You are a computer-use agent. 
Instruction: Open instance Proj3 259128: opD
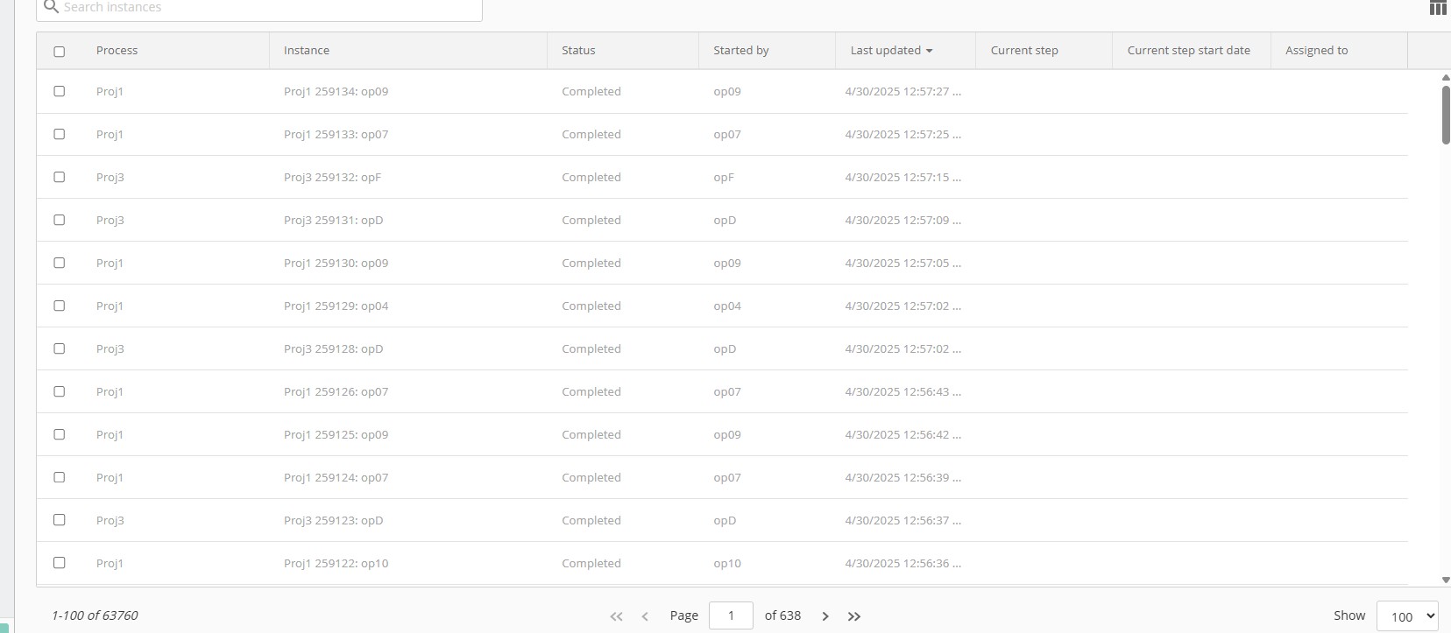(x=333, y=348)
